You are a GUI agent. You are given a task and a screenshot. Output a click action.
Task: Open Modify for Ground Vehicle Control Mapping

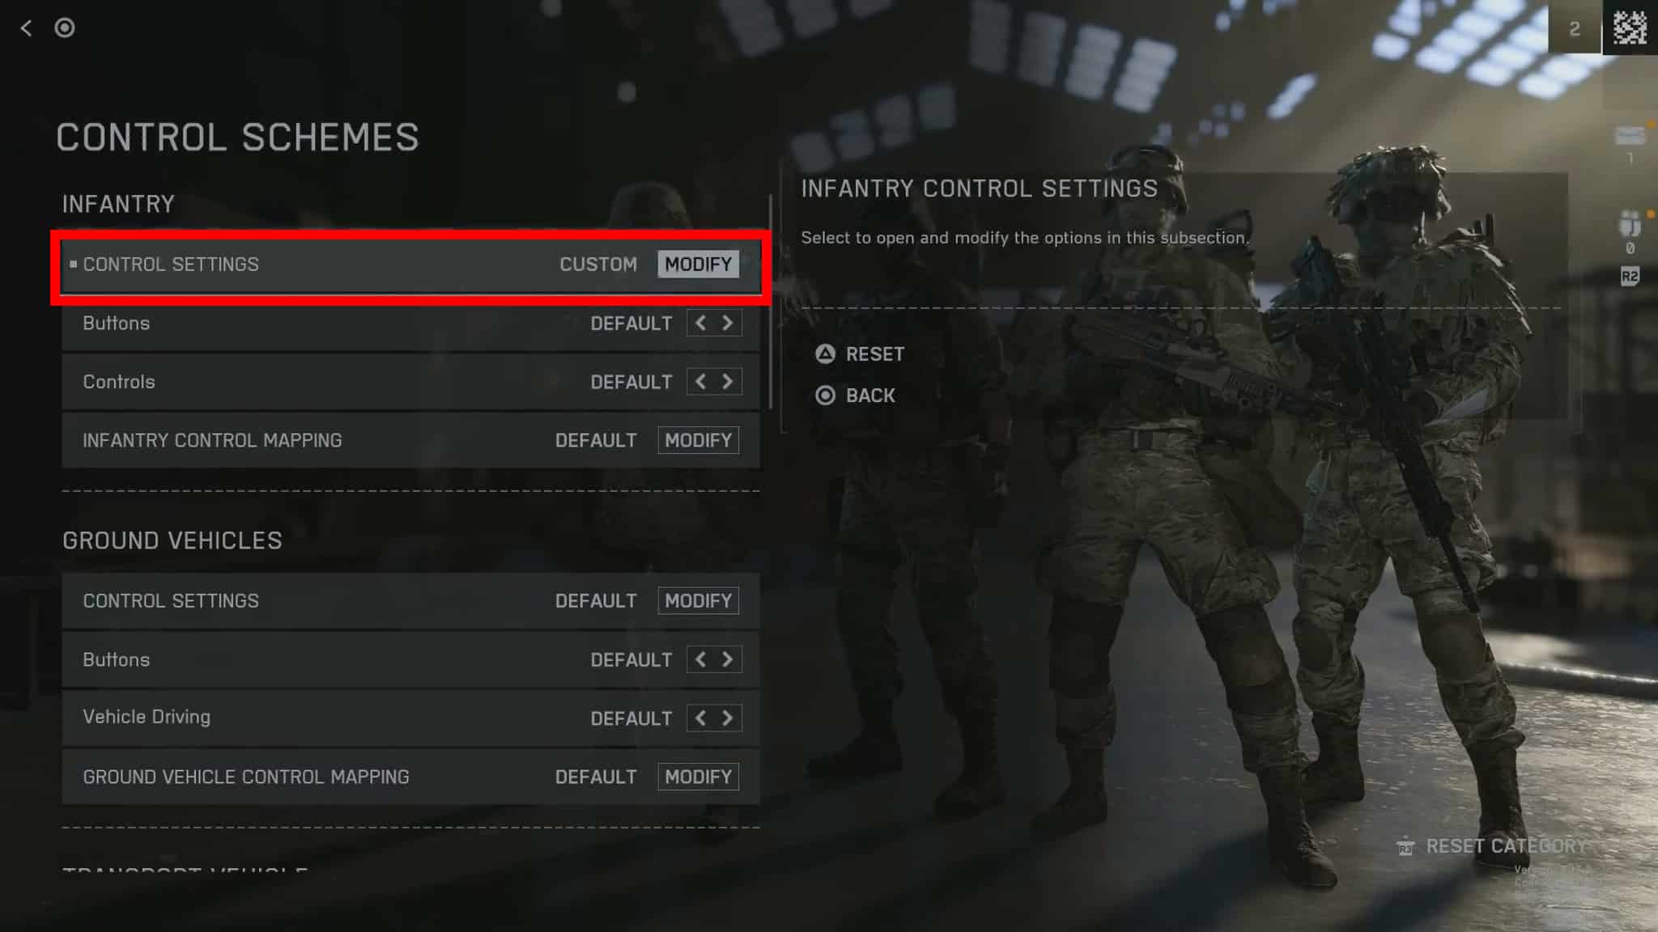click(698, 777)
